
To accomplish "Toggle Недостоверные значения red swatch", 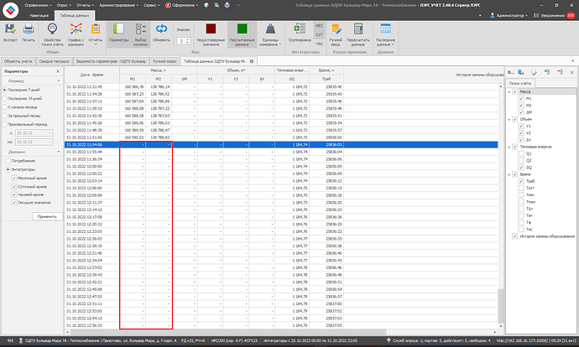I will [x=211, y=28].
